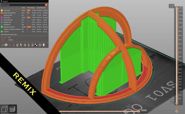Select the horizontal moves slider thumb
185x114 pixels.
coord(139,111)
